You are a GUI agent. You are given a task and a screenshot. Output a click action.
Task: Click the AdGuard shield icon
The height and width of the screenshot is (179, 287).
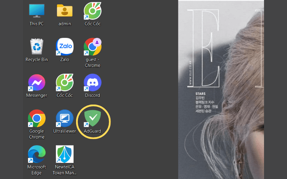93,118
